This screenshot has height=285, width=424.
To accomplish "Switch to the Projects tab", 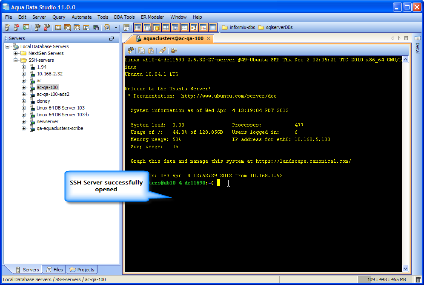I will [x=82, y=270].
